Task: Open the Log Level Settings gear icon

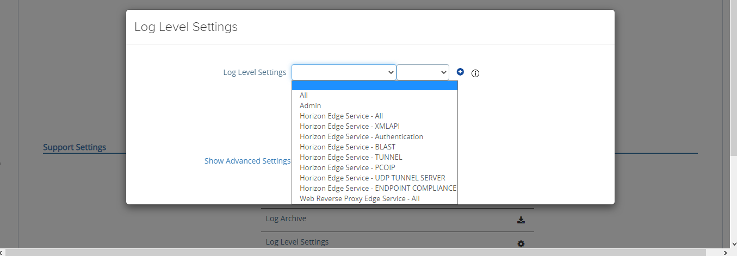Action: (x=521, y=244)
